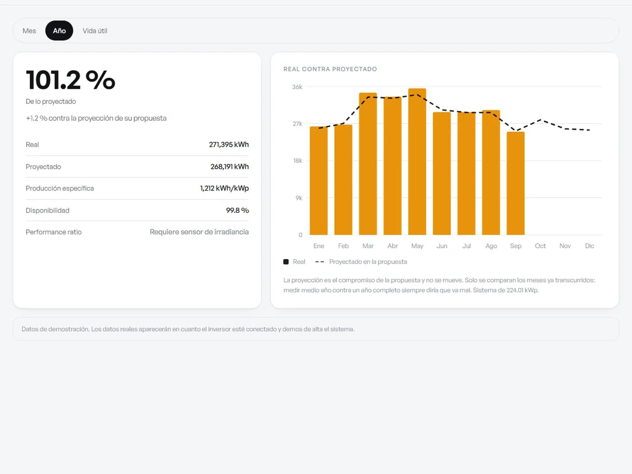Click the Performance ratio label
The image size is (632, 474).
[x=54, y=232]
